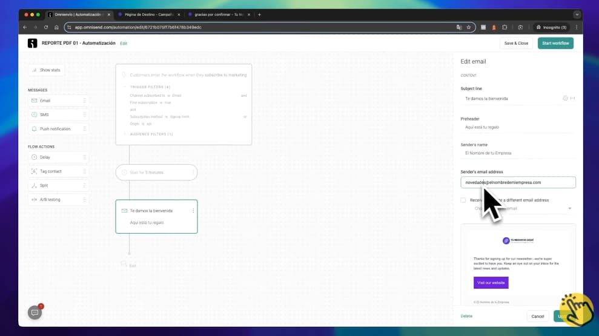Click the email preview thumbnail
The height and width of the screenshot is (336, 599).
pos(518,264)
